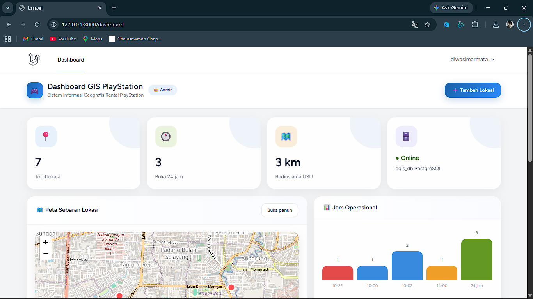Click the 3 km value
Image resolution: width=533 pixels, height=299 pixels.
(288, 162)
